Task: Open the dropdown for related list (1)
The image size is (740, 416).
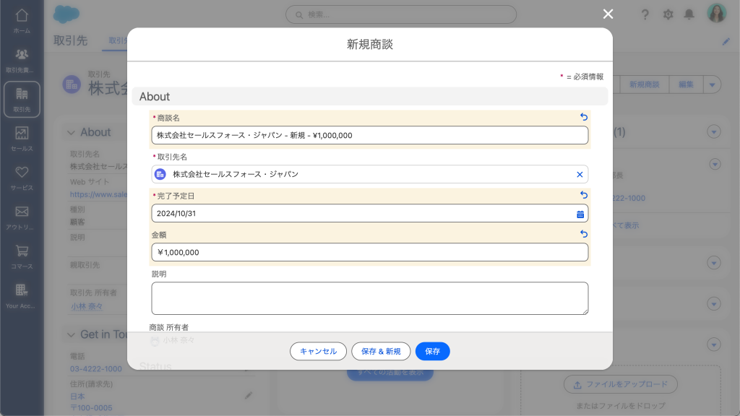Action: click(713, 132)
